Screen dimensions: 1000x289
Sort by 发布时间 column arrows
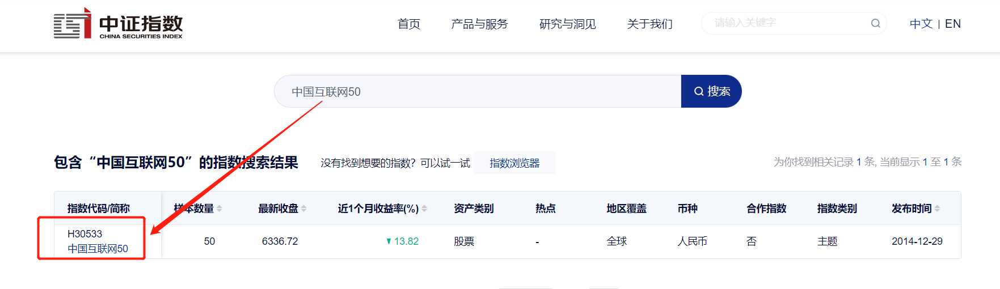pyautogui.click(x=938, y=209)
